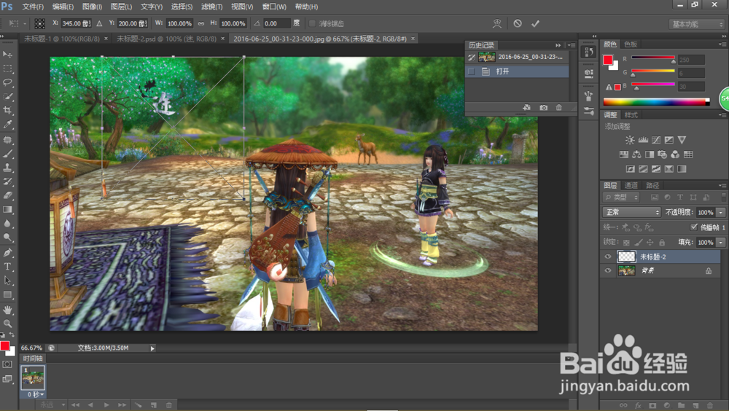Open the 不透明度 opacity dropdown arrow
This screenshot has height=411, width=729.
(721, 212)
